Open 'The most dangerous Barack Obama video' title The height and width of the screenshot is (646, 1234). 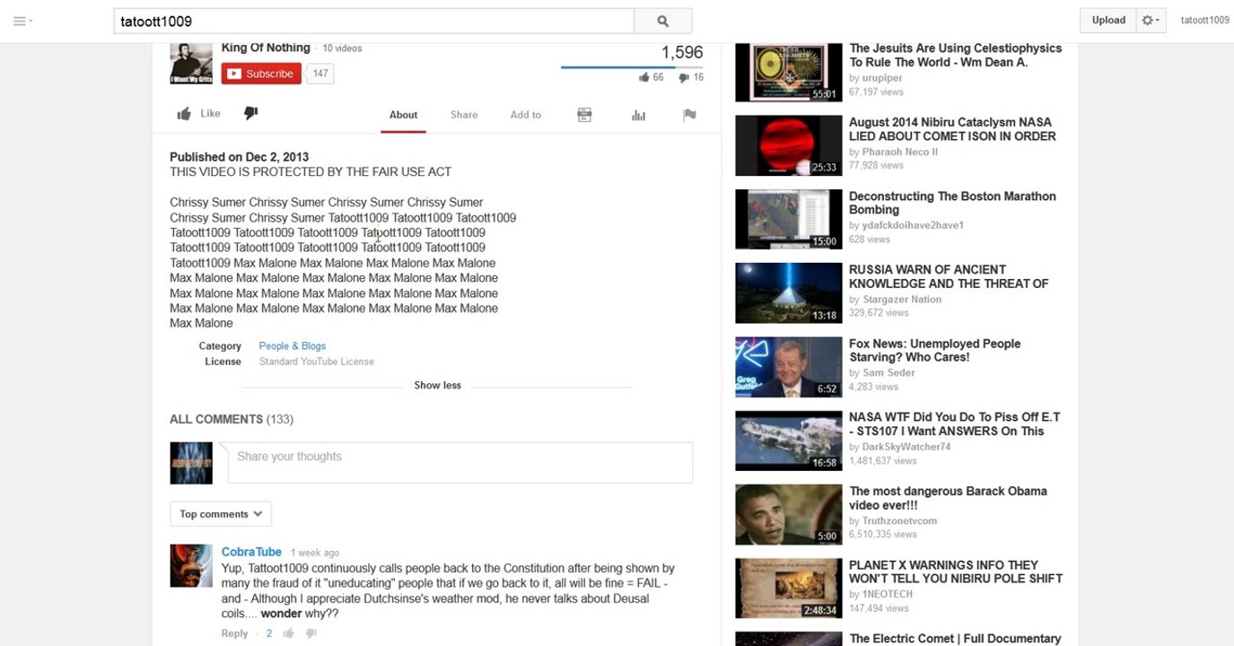tap(948, 498)
